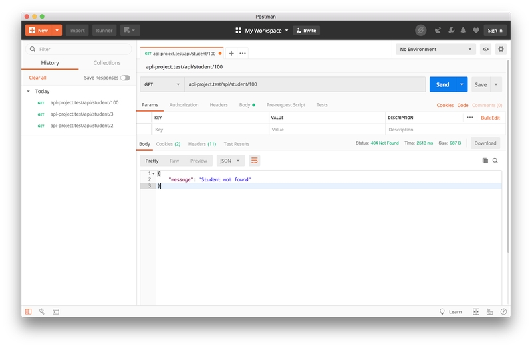This screenshot has height=348, width=532.
Task: Open the Headers request tab
Action: 219,105
